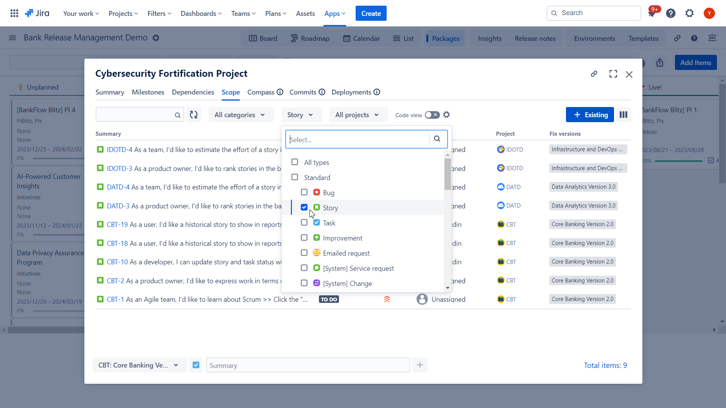Expand dialog to fullscreen
Screen dimensions: 726x408
613,74
